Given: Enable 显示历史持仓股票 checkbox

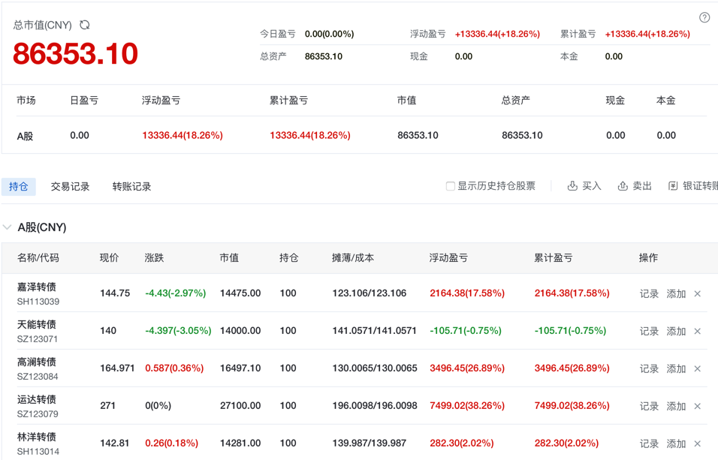Looking at the screenshot, I should pyautogui.click(x=451, y=186).
